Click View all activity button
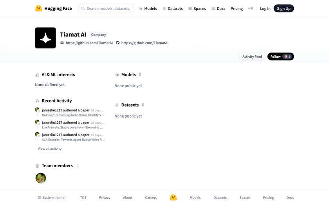Screen dimensions: 329x204 point(49,149)
